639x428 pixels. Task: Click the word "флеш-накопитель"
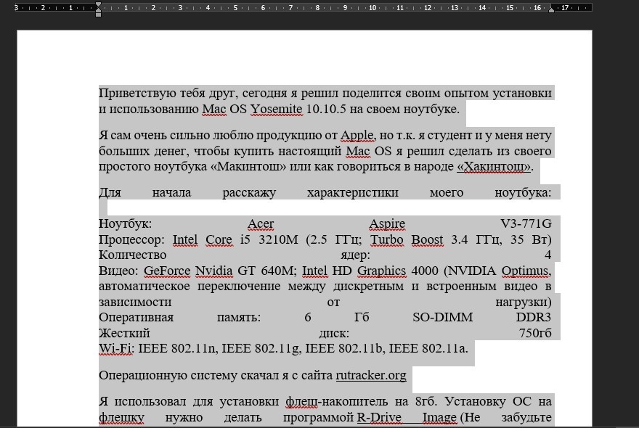click(x=337, y=402)
